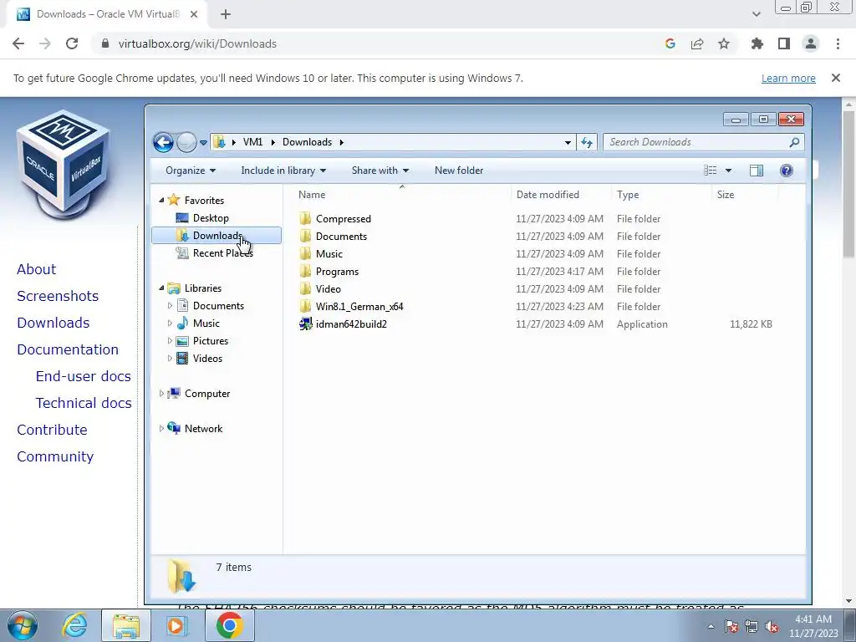This screenshot has height=642, width=856.
Task: Select the Video folder icon
Action: pos(305,288)
